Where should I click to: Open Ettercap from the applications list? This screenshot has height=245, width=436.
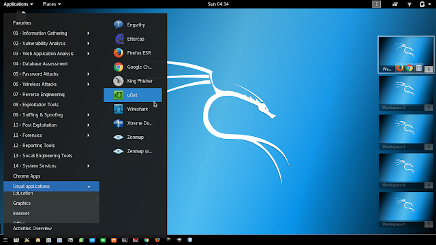133,39
